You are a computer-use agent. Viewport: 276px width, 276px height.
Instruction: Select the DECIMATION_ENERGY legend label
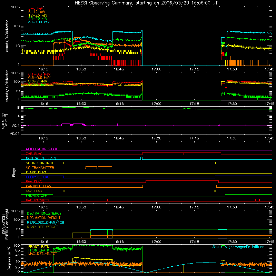[44, 213]
